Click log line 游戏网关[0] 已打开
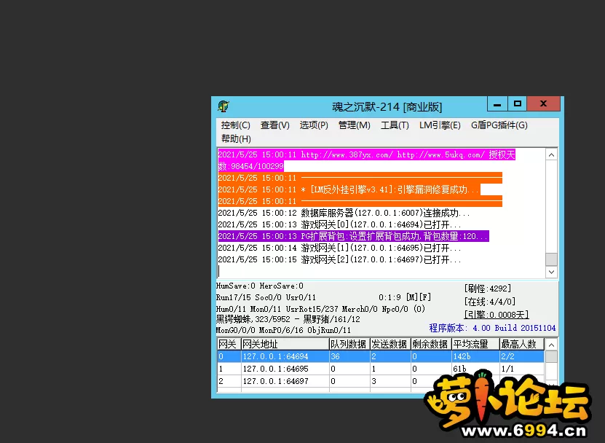 [x=339, y=224]
